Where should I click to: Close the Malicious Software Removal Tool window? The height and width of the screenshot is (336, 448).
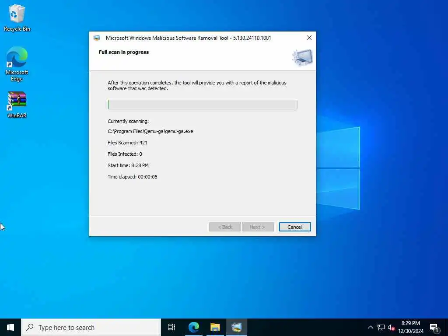309,38
